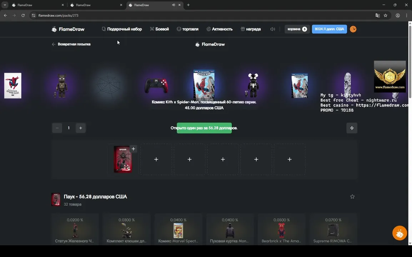
Task: Click the smaller Spider-Man comic right of Venom
Action: click(300, 86)
